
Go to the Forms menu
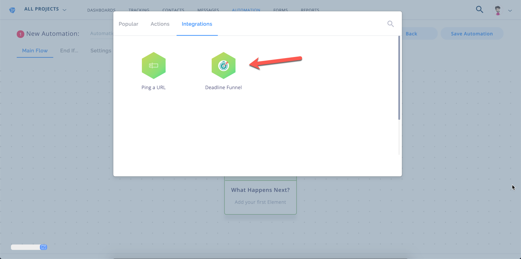281,10
